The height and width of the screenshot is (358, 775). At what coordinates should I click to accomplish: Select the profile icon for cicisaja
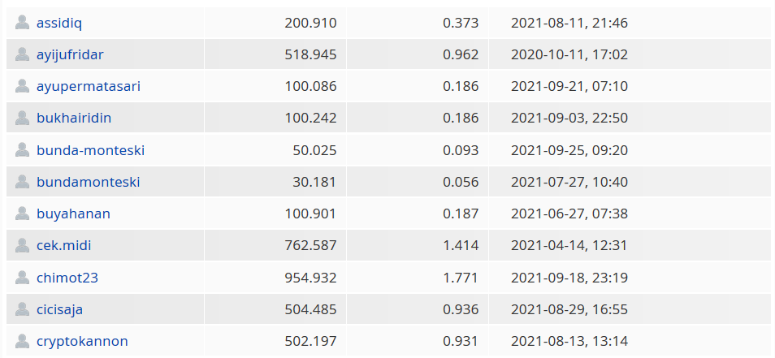(x=22, y=309)
